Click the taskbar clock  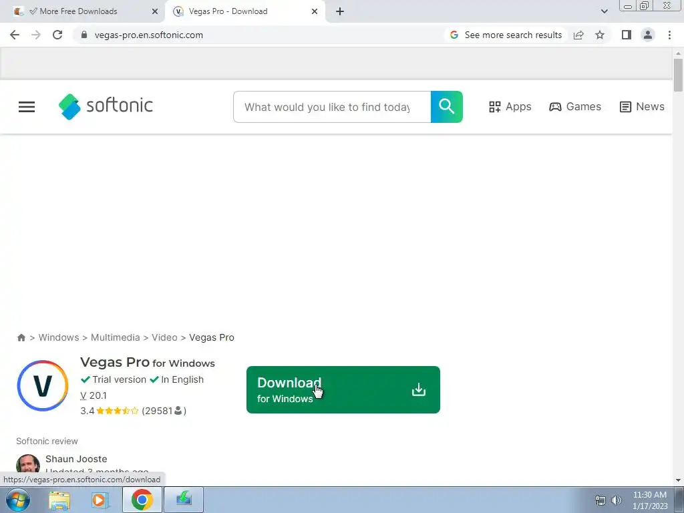tap(650, 500)
